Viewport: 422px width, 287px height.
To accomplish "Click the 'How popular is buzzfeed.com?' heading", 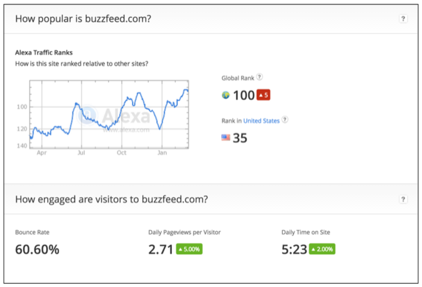I will pos(83,19).
